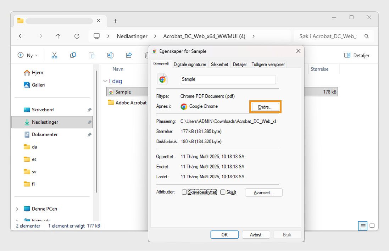389x251 pixels.
Task: Enable the Skrivebeskyttet checkbox
Action: 184,192
